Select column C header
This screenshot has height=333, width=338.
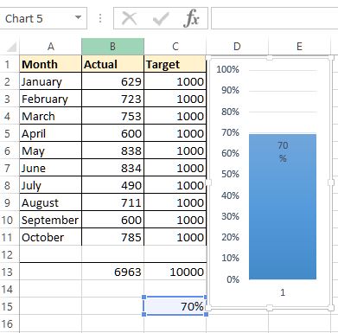point(175,47)
